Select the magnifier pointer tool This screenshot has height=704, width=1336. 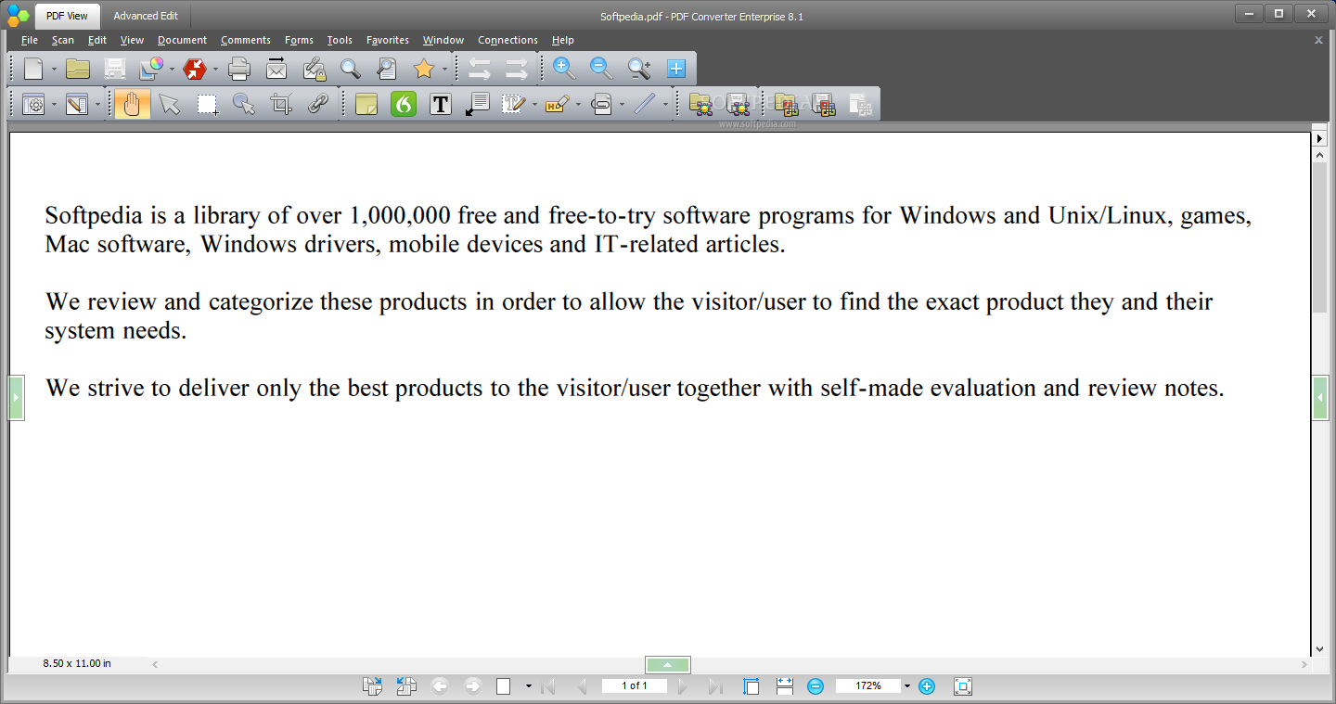coord(244,104)
